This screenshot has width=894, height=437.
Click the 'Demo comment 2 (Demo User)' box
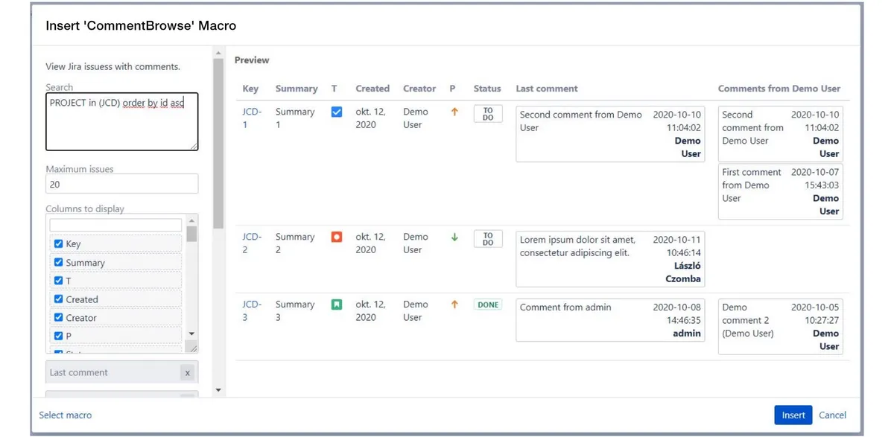780,327
